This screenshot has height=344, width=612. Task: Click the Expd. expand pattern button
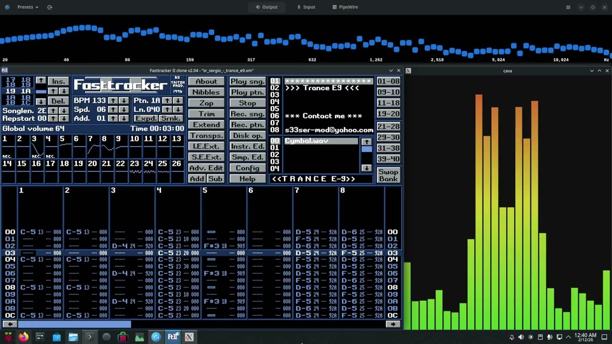145,118
